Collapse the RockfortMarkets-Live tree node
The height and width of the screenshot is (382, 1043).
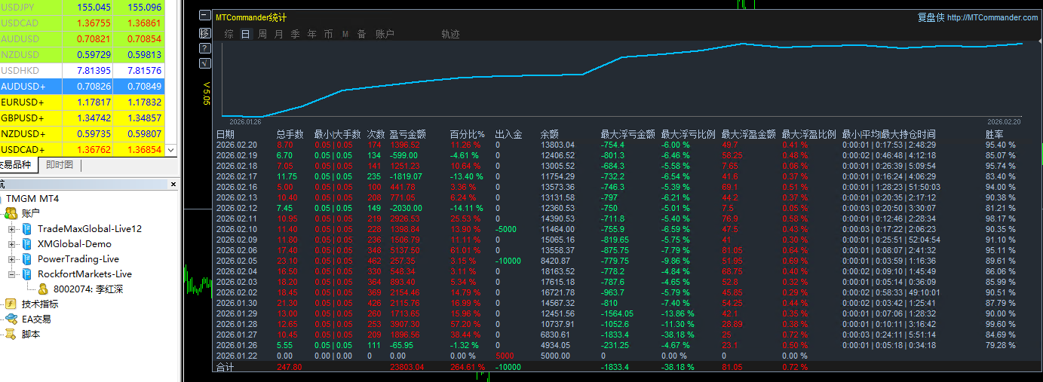point(11,274)
